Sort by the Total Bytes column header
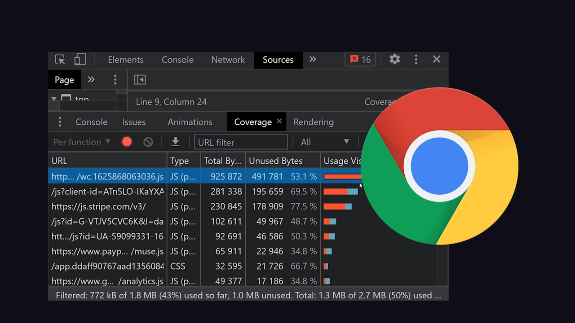Screen dimensions: 575x323 click(223, 161)
